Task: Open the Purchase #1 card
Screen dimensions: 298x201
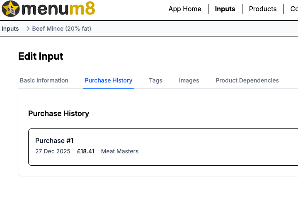Action: coord(163,147)
